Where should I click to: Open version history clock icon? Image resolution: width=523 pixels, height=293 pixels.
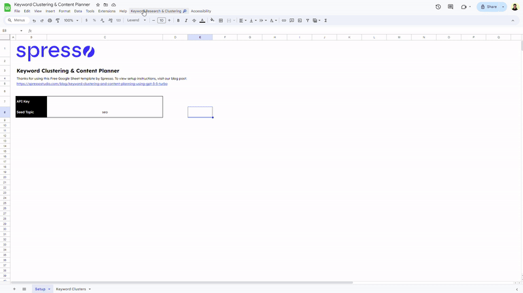click(x=438, y=7)
